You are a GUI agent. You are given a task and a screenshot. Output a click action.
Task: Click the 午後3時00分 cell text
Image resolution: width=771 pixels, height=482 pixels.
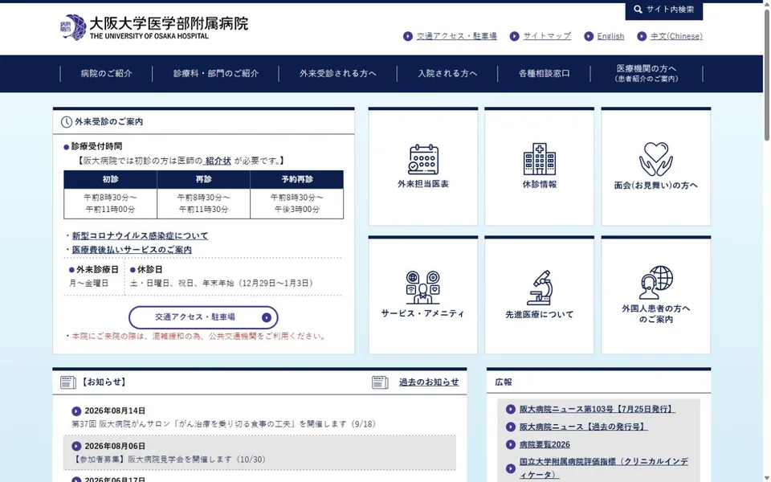click(x=297, y=210)
